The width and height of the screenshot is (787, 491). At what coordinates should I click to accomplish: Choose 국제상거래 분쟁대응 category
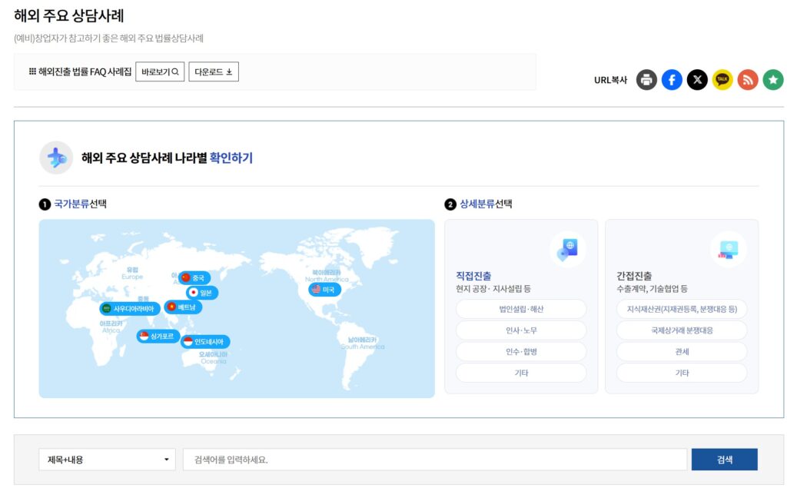tap(682, 330)
